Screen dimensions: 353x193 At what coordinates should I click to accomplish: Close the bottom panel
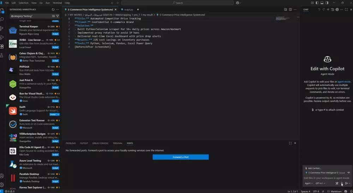(x=295, y=143)
